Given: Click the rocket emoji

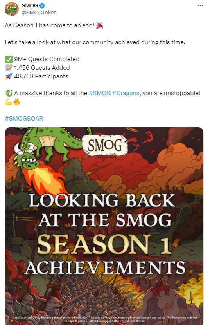Looking at the screenshot, I should pos(9,76).
